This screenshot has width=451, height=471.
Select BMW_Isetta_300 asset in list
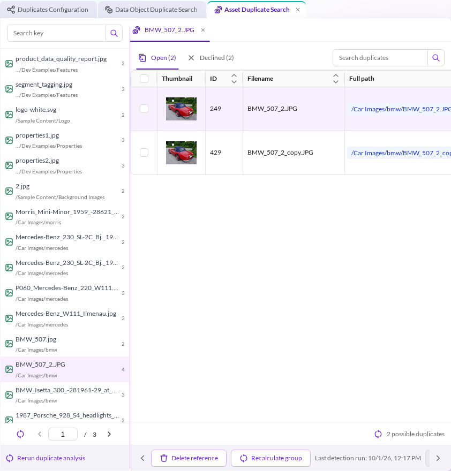[65, 395]
